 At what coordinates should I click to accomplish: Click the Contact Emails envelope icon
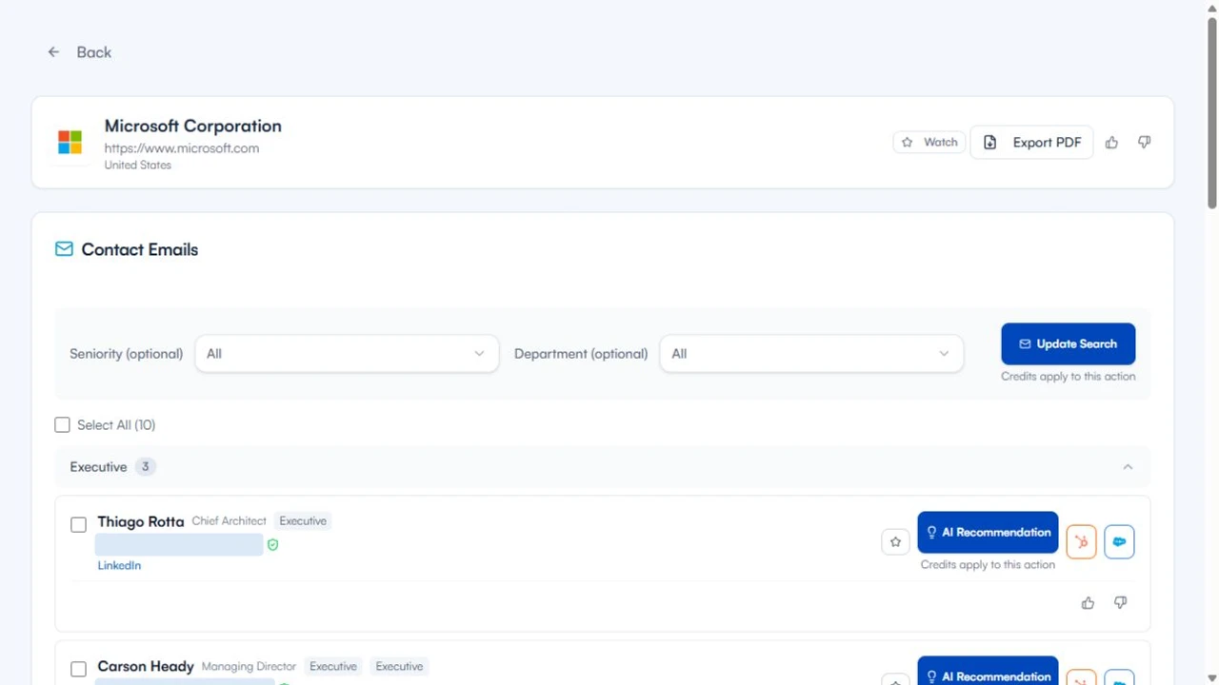click(64, 249)
